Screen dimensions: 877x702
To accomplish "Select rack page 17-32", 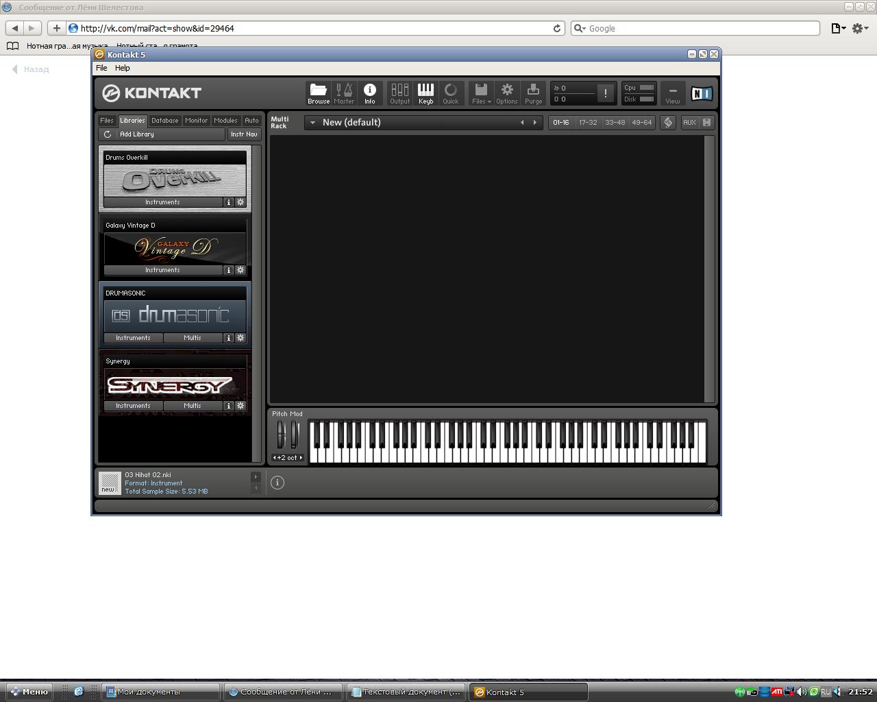I will point(588,123).
